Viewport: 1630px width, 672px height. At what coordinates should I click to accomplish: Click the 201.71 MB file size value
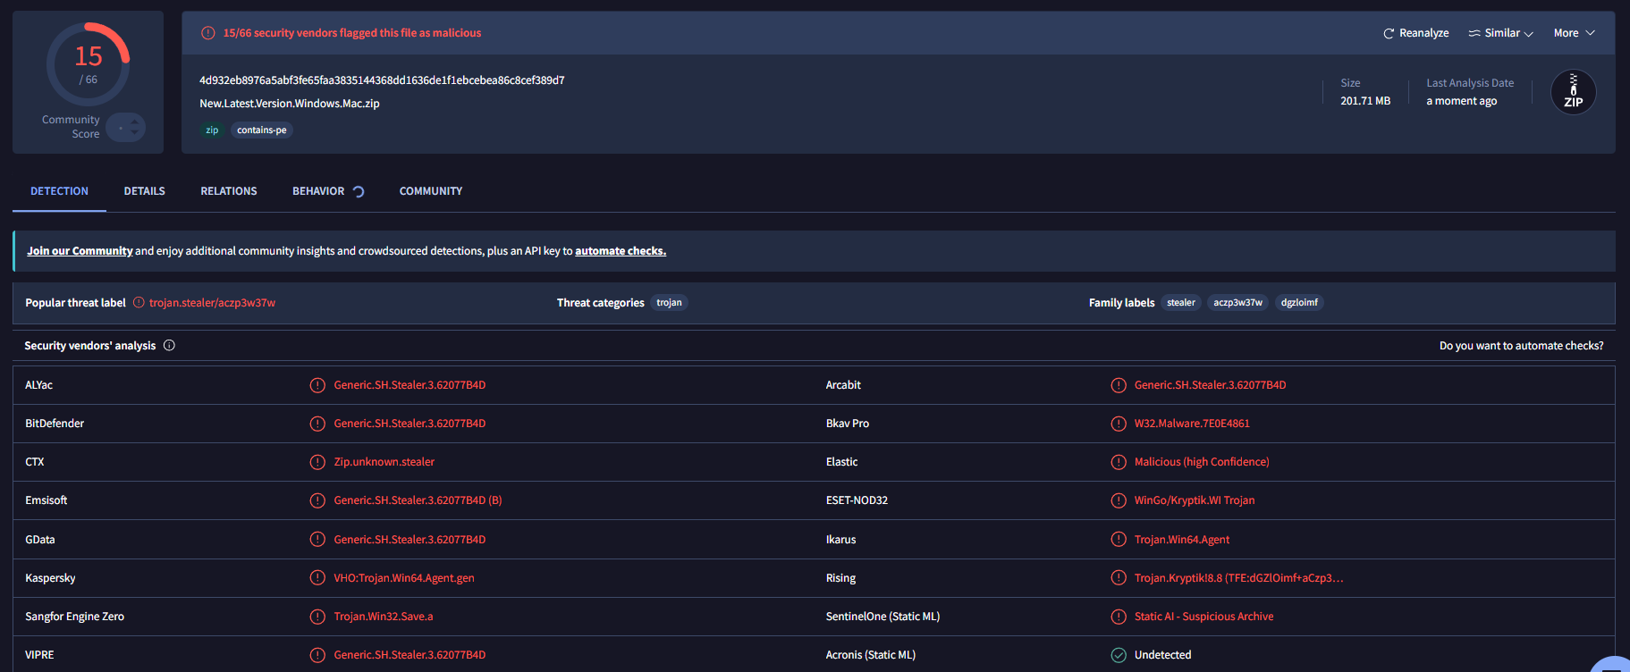click(x=1365, y=101)
